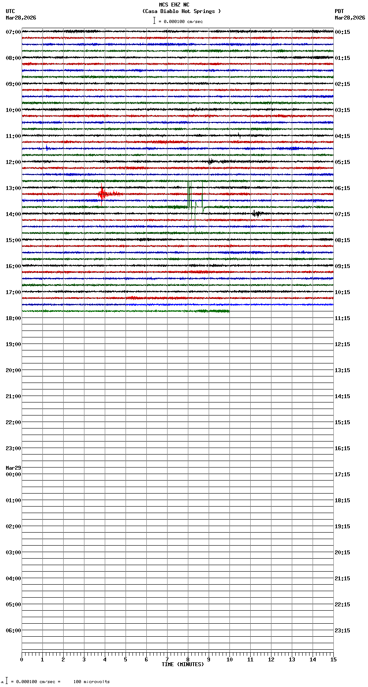Select the 14:00 UTC time label
Screen dimensions: 368x687
(x=13, y=214)
